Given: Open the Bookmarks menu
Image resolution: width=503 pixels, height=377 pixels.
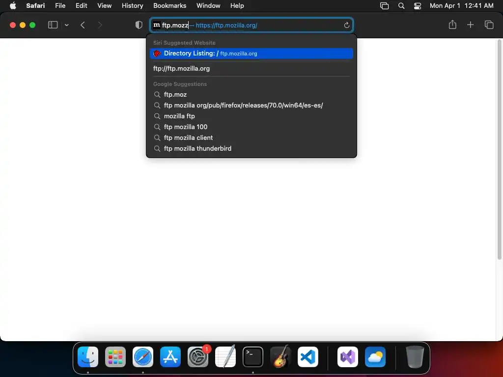Looking at the screenshot, I should coord(169,5).
